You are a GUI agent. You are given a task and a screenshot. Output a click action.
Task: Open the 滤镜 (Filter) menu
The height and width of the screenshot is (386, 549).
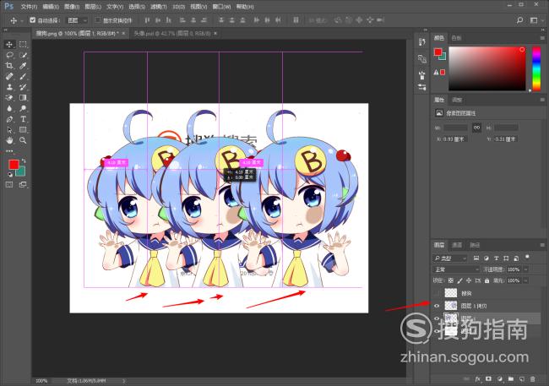[x=158, y=7]
